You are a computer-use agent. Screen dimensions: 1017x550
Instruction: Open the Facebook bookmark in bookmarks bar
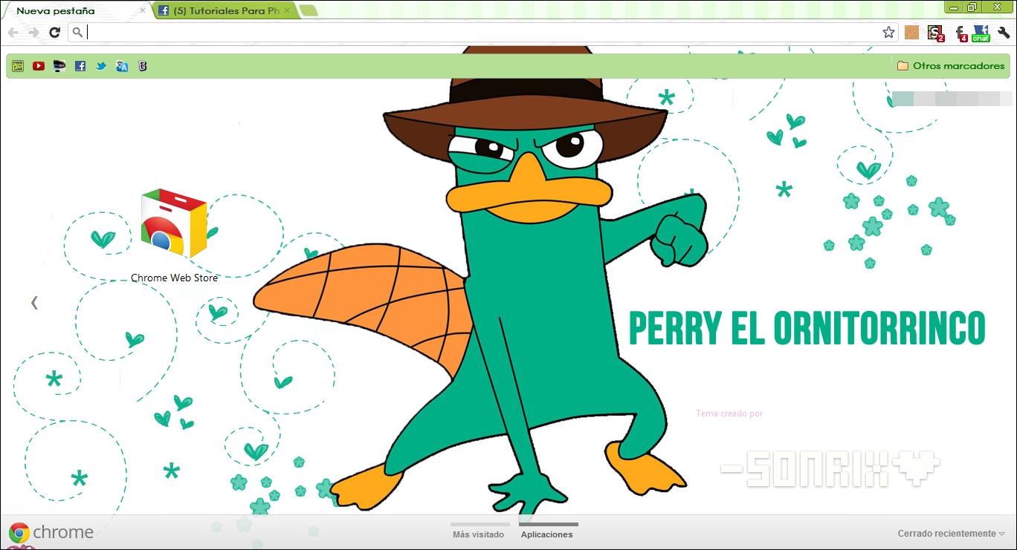(80, 66)
